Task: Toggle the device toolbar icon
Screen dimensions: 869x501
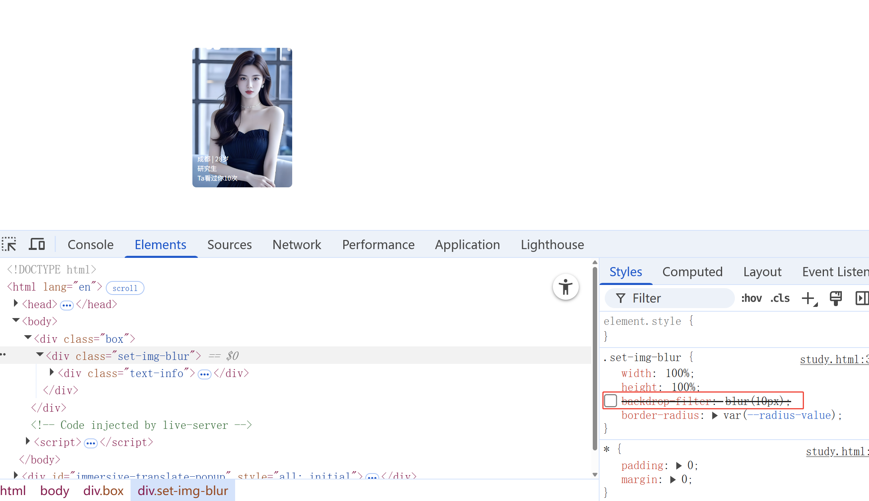Action: pos(37,244)
